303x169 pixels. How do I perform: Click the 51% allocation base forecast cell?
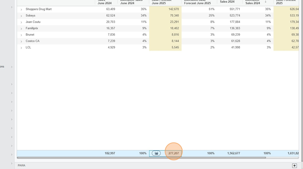point(212,9)
